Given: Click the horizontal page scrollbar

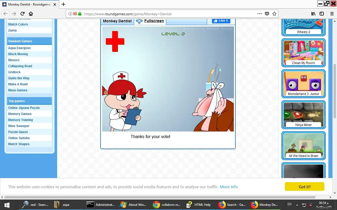Looking at the screenshot, I should pyautogui.click(x=160, y=197).
